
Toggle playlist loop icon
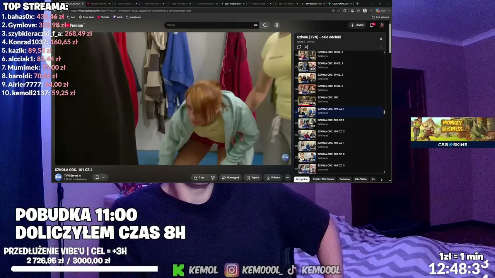[x=299, y=47]
